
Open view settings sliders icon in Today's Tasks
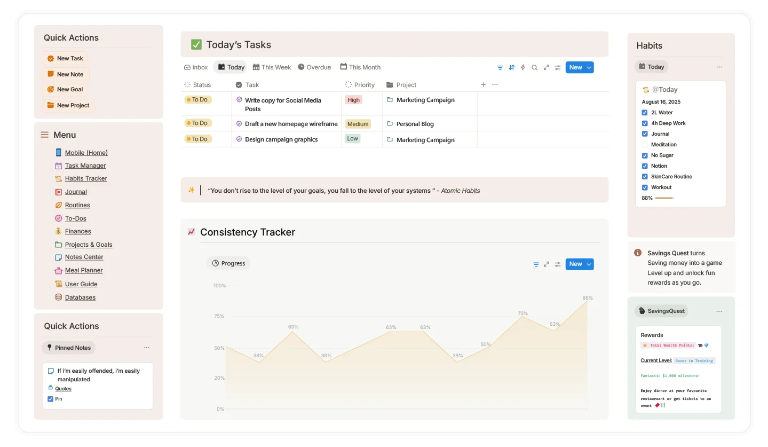(x=557, y=67)
